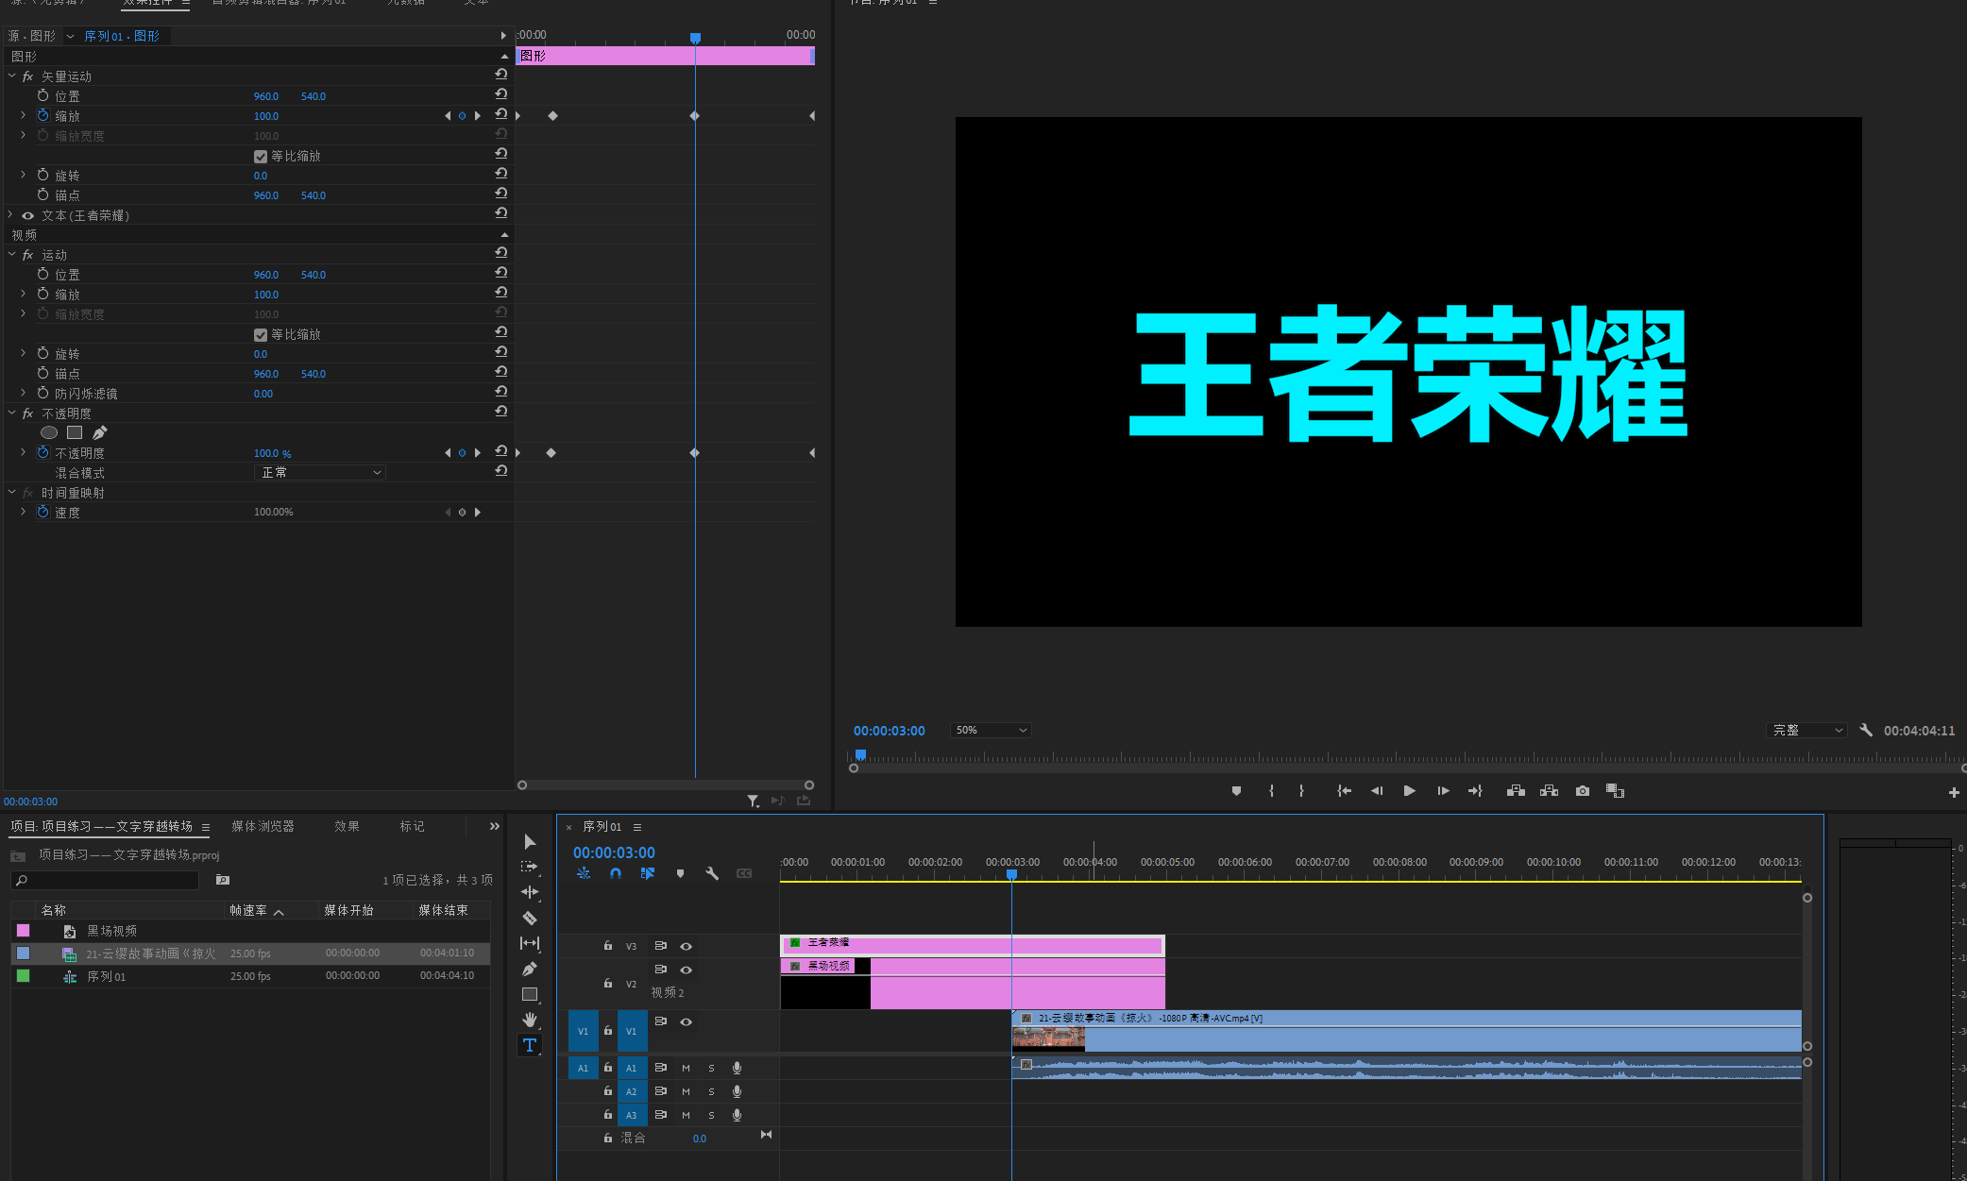Image resolution: width=1967 pixels, height=1181 pixels.
Task: Select the 序列 01 item in project list
Action: pyautogui.click(x=106, y=976)
